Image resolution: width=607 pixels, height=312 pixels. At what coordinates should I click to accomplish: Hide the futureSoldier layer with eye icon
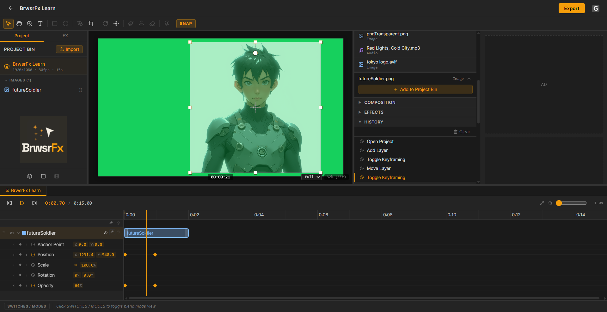click(x=106, y=233)
